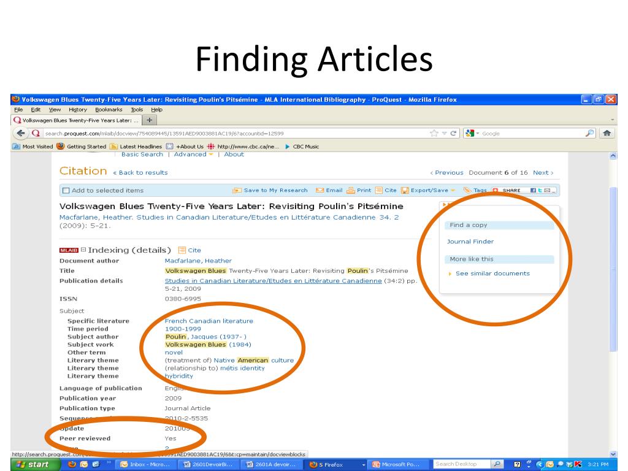Click the ProQuest site icon in address bar

[36, 133]
